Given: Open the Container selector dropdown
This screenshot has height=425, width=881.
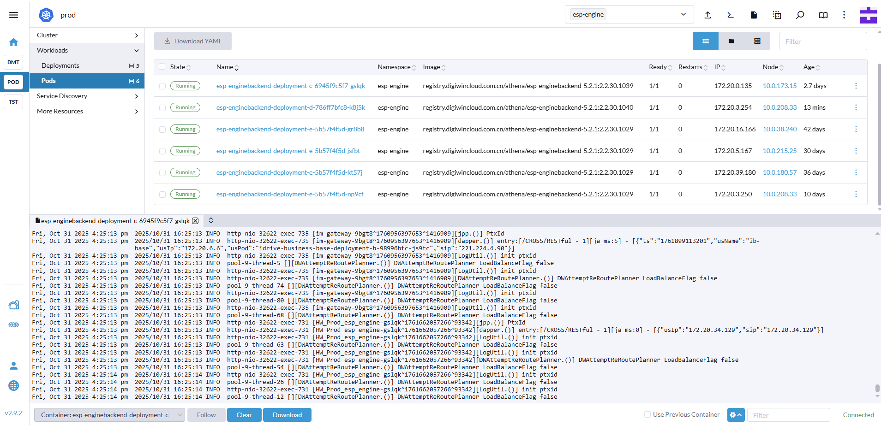Looking at the screenshot, I should click(110, 415).
